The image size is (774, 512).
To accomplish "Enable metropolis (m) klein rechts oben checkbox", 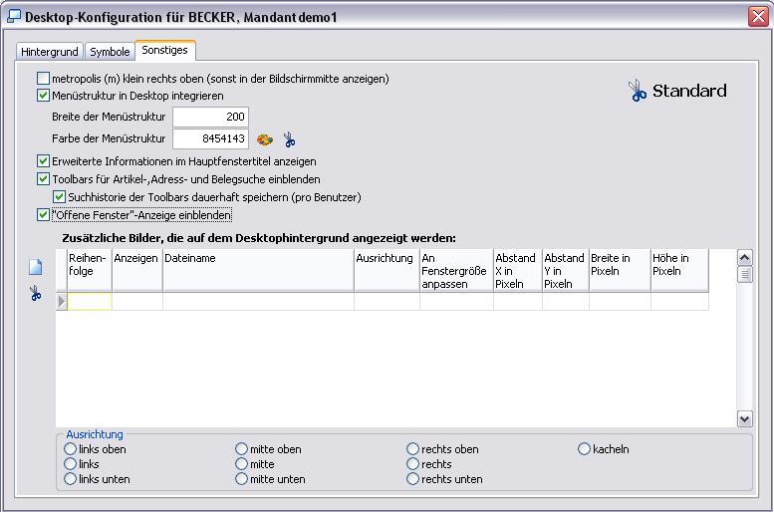I will (x=44, y=79).
